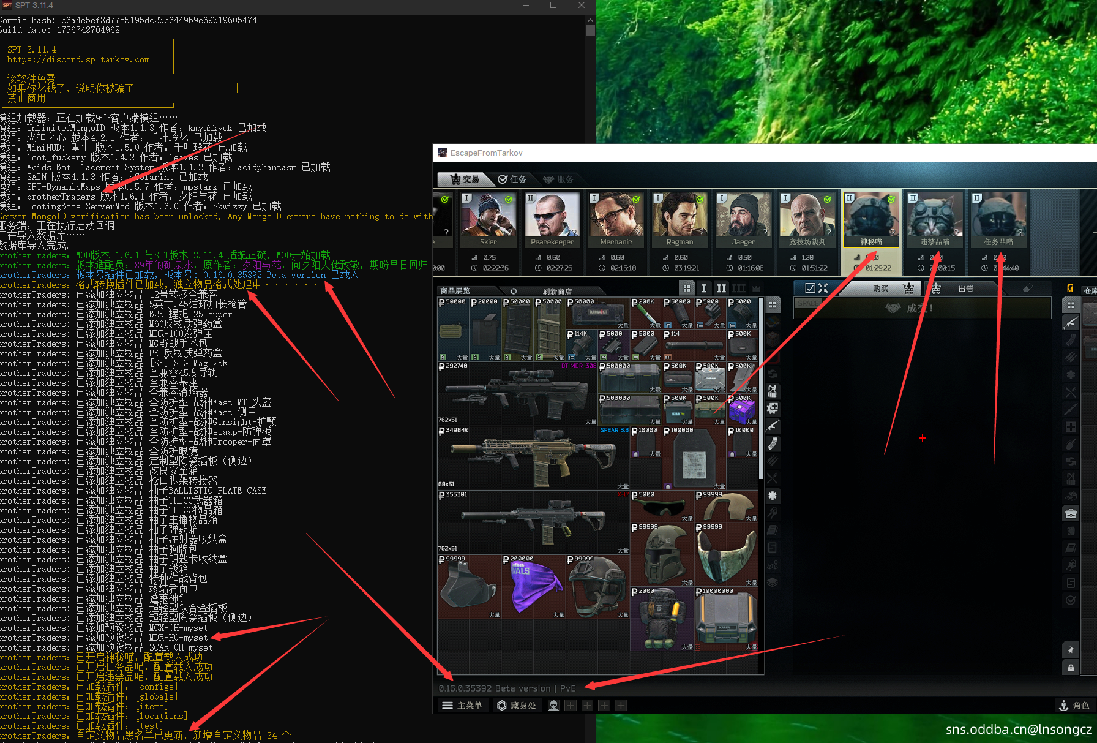Open the trader character icon in the bottom bar
The image size is (1097, 743).
point(553,706)
